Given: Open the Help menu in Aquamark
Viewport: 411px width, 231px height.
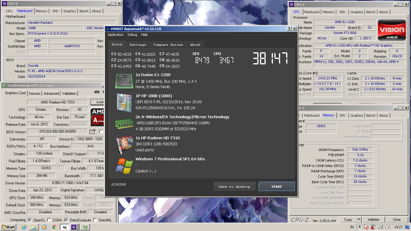Looking at the screenshot, I should [x=144, y=35].
